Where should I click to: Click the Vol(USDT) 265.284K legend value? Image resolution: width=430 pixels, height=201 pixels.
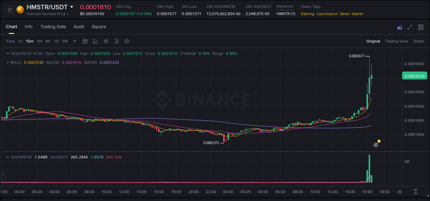[x=79, y=157]
